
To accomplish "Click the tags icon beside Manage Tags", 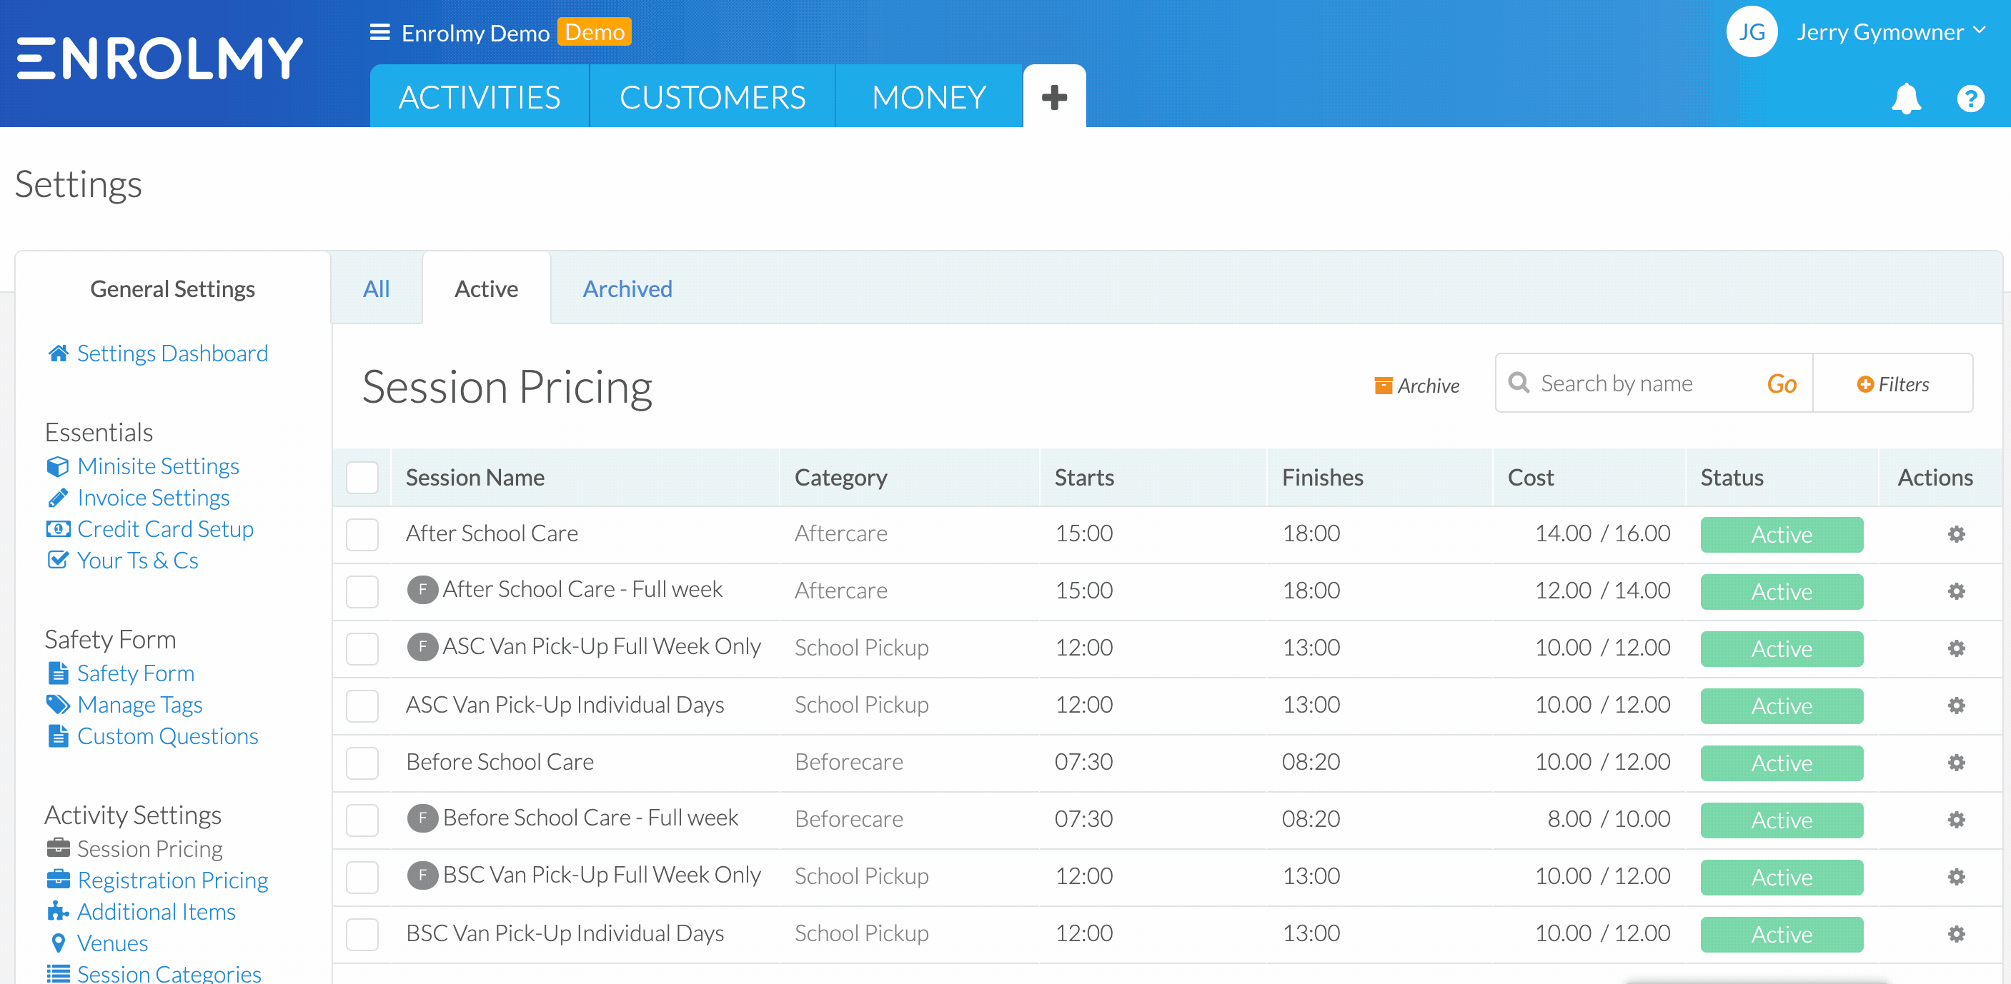I will [58, 704].
